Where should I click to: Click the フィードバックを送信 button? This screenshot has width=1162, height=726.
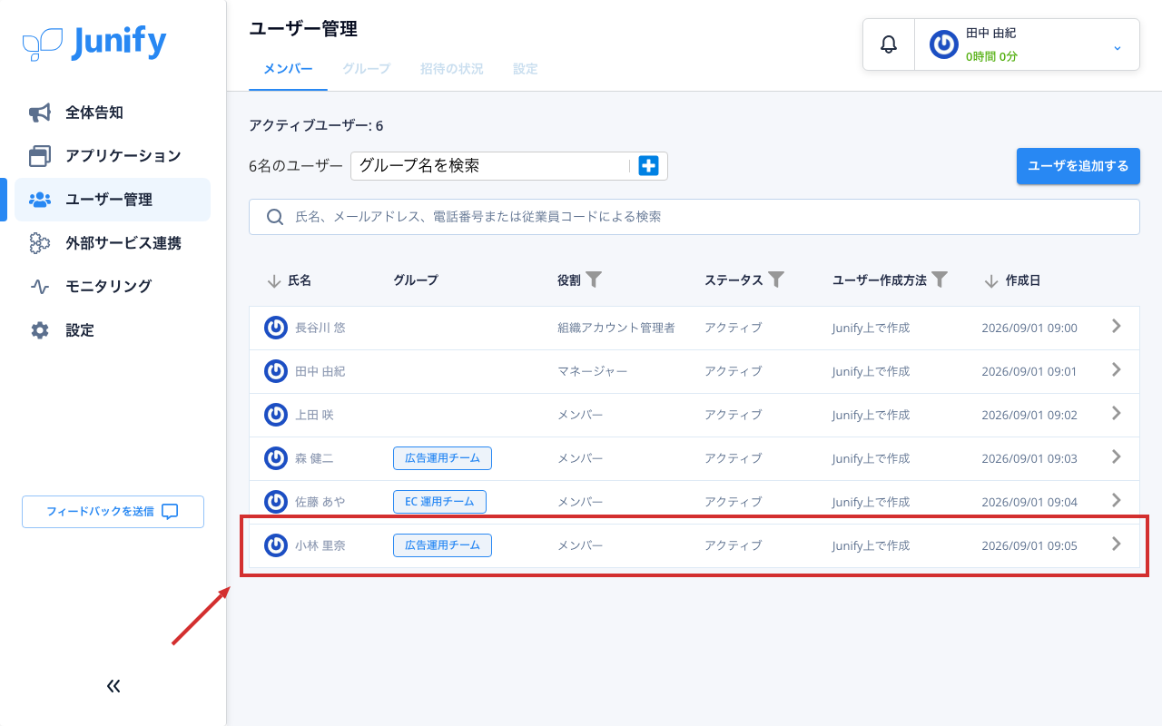(x=113, y=512)
